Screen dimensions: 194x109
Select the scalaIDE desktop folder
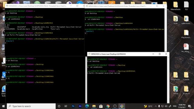click(186, 76)
